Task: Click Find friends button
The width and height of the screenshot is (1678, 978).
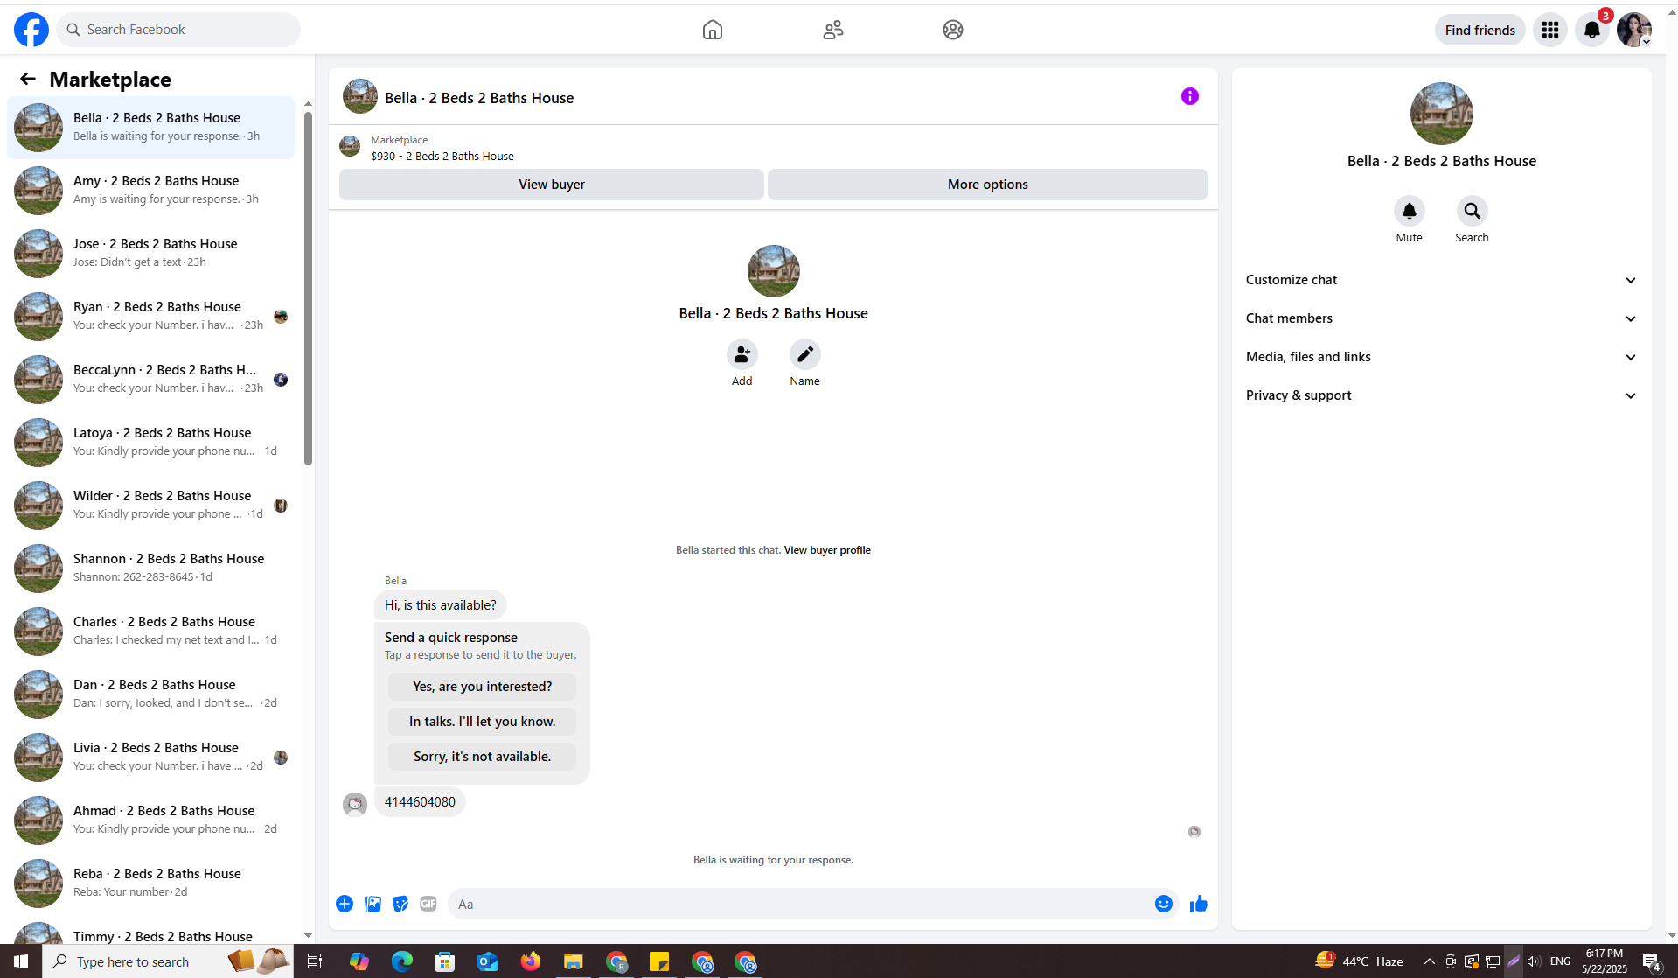Action: [x=1480, y=30]
